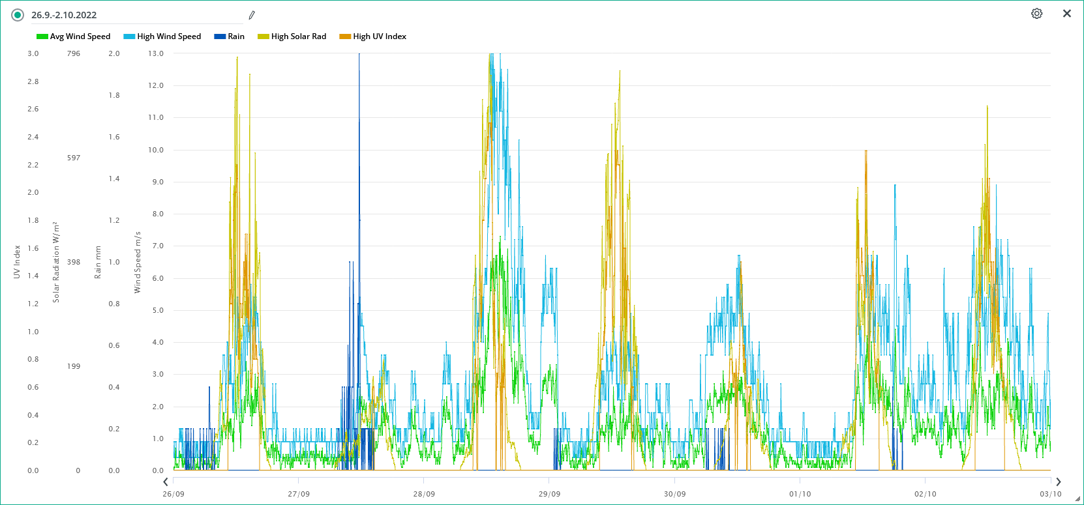Click the pencil icon to edit title
The height and width of the screenshot is (505, 1084).
point(252,15)
